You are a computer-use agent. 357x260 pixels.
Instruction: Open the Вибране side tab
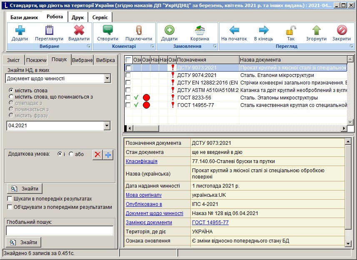pyautogui.click(x=82, y=60)
